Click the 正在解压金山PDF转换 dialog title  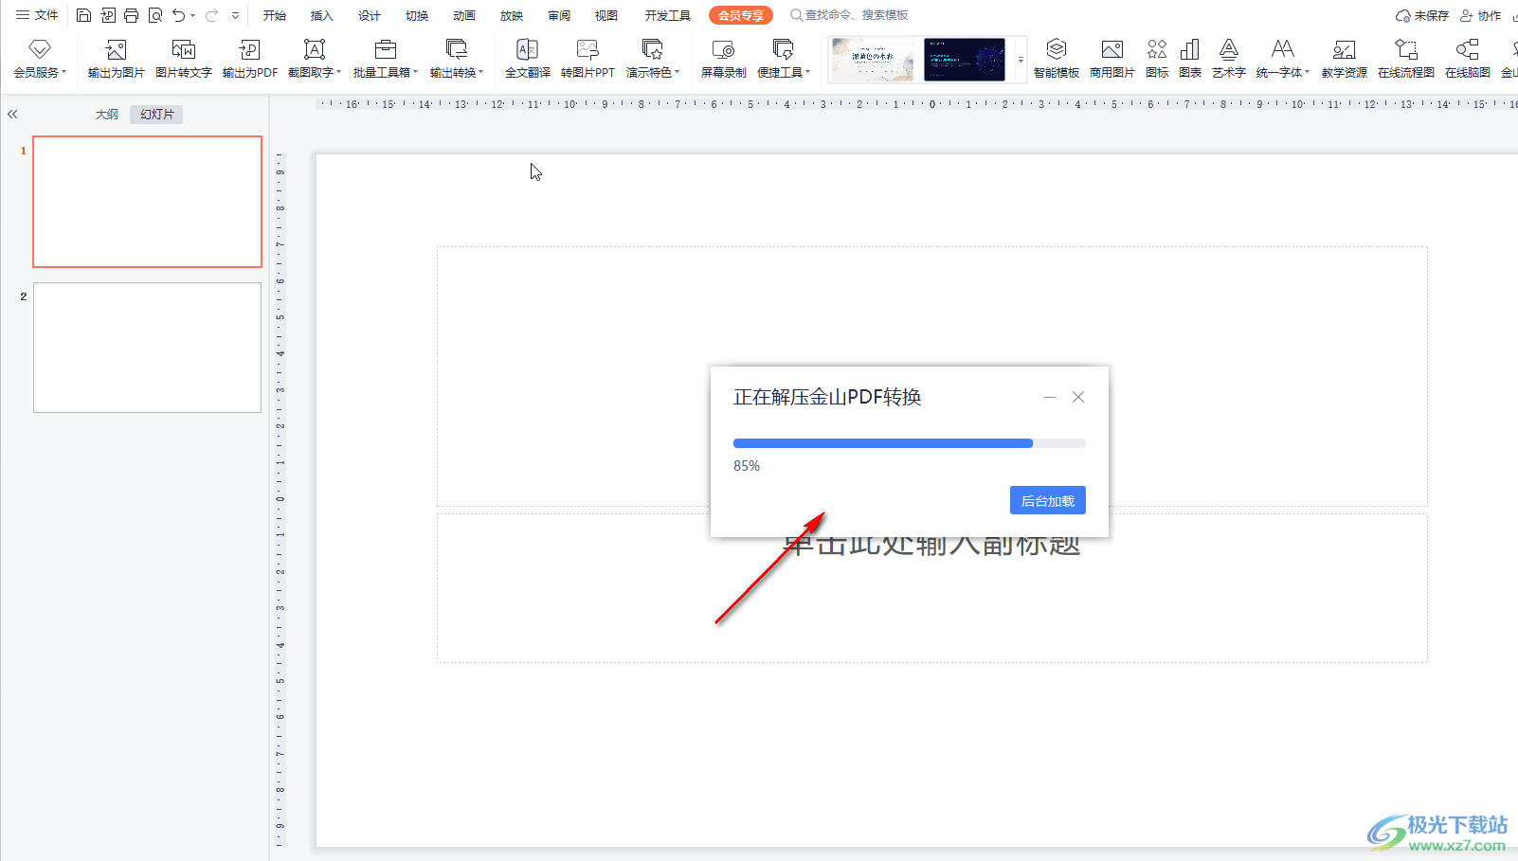827,397
